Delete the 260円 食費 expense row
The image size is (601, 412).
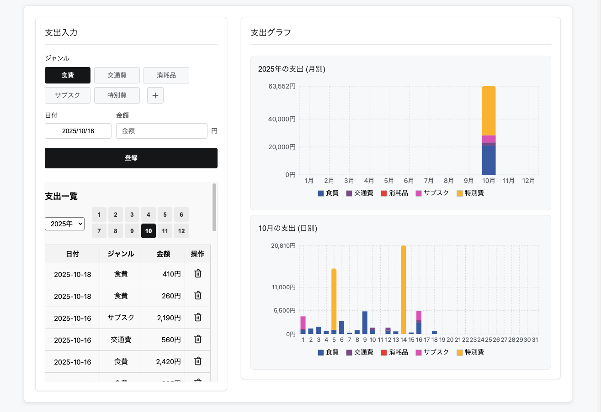(x=198, y=296)
